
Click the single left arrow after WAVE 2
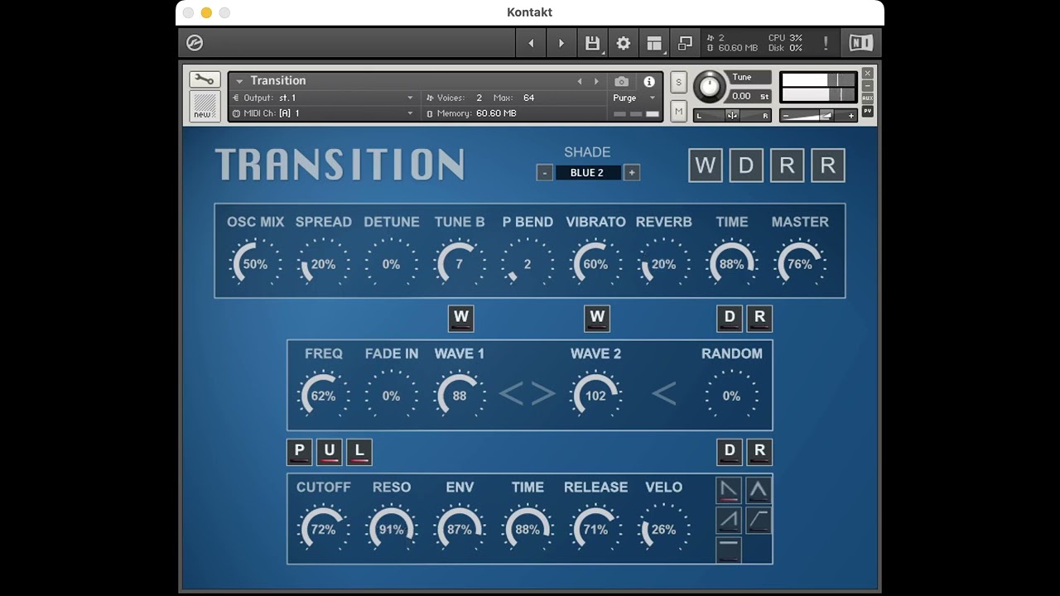pyautogui.click(x=664, y=395)
